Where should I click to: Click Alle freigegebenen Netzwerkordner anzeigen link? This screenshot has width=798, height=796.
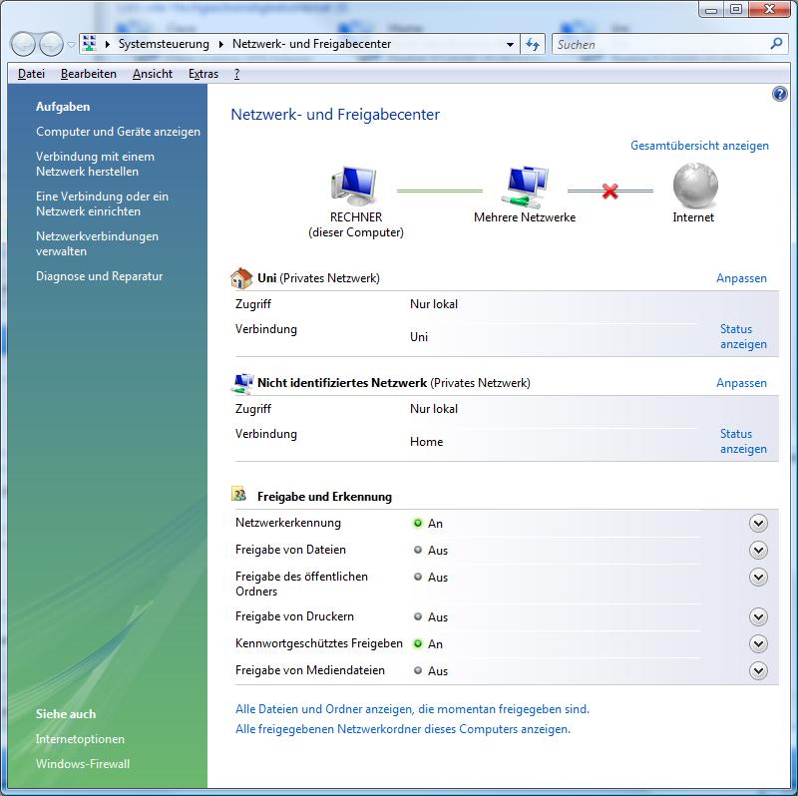(403, 729)
